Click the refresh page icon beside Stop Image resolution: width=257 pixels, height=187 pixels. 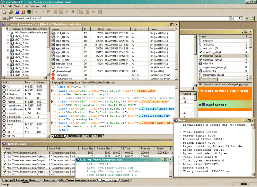pos(61,12)
